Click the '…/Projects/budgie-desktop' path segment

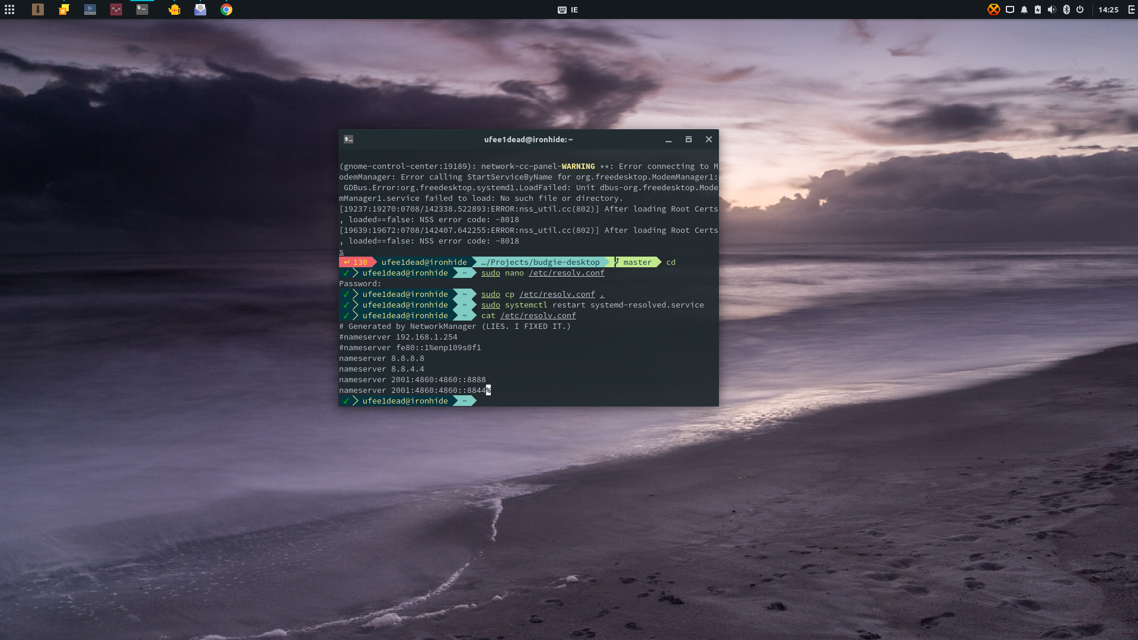click(x=541, y=262)
